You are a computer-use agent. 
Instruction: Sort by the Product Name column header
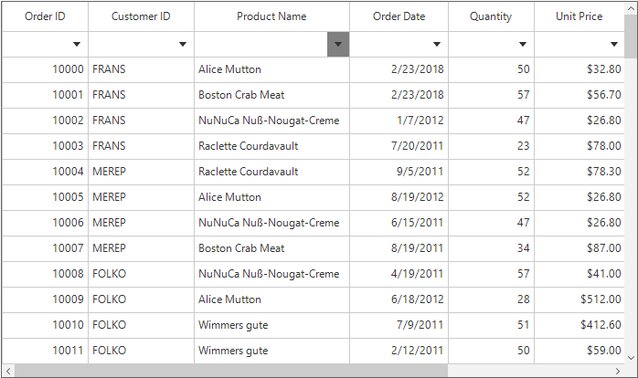click(271, 16)
